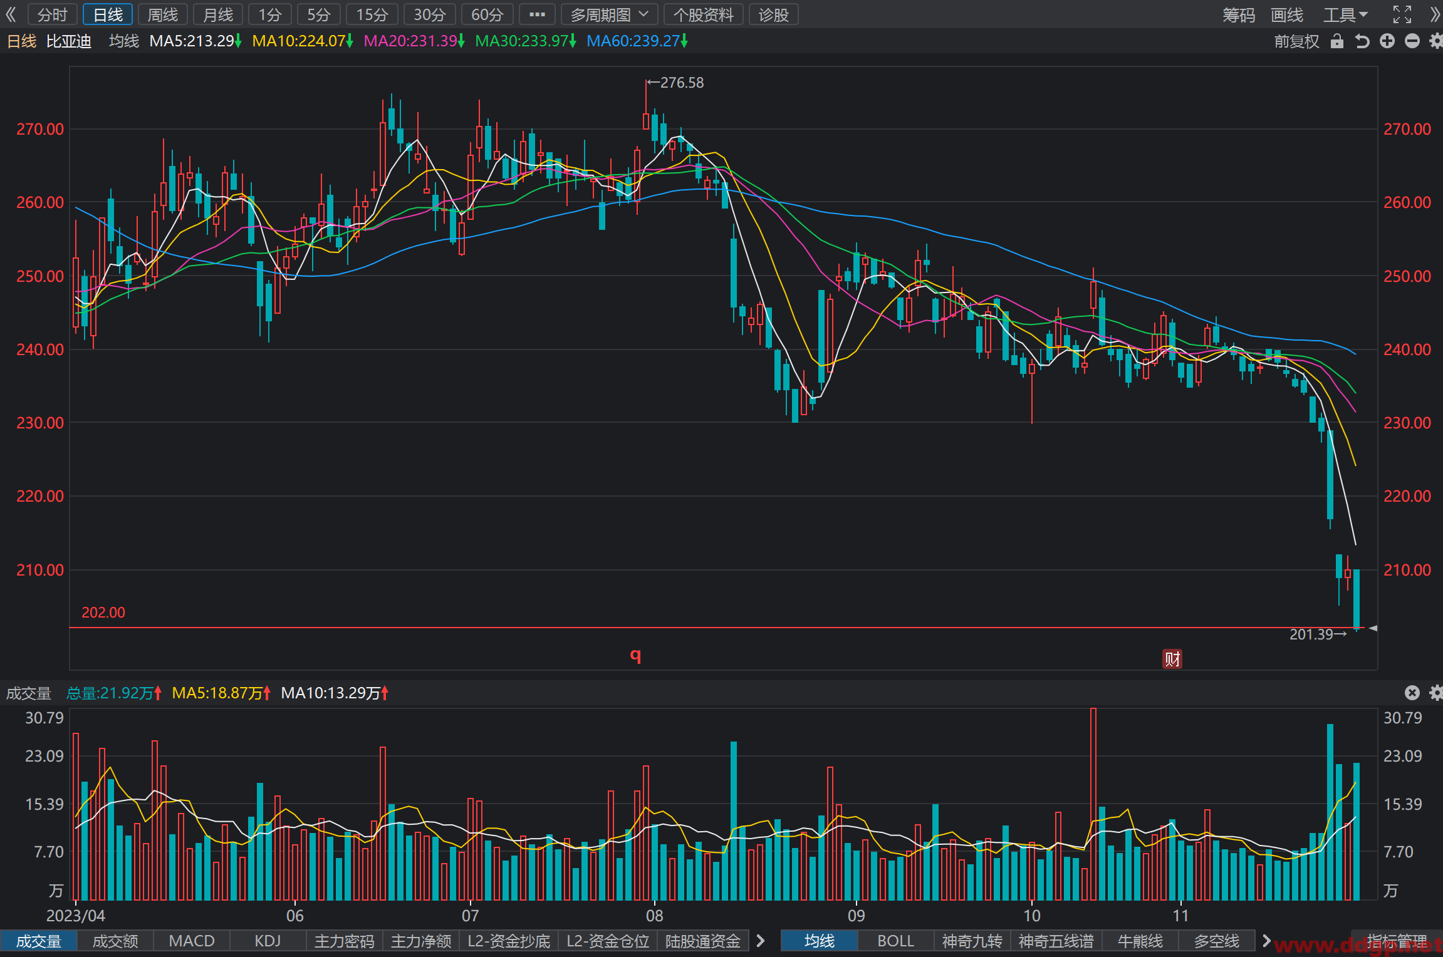The height and width of the screenshot is (957, 1443).
Task: Open the volume panel settings gear
Action: 1435,692
